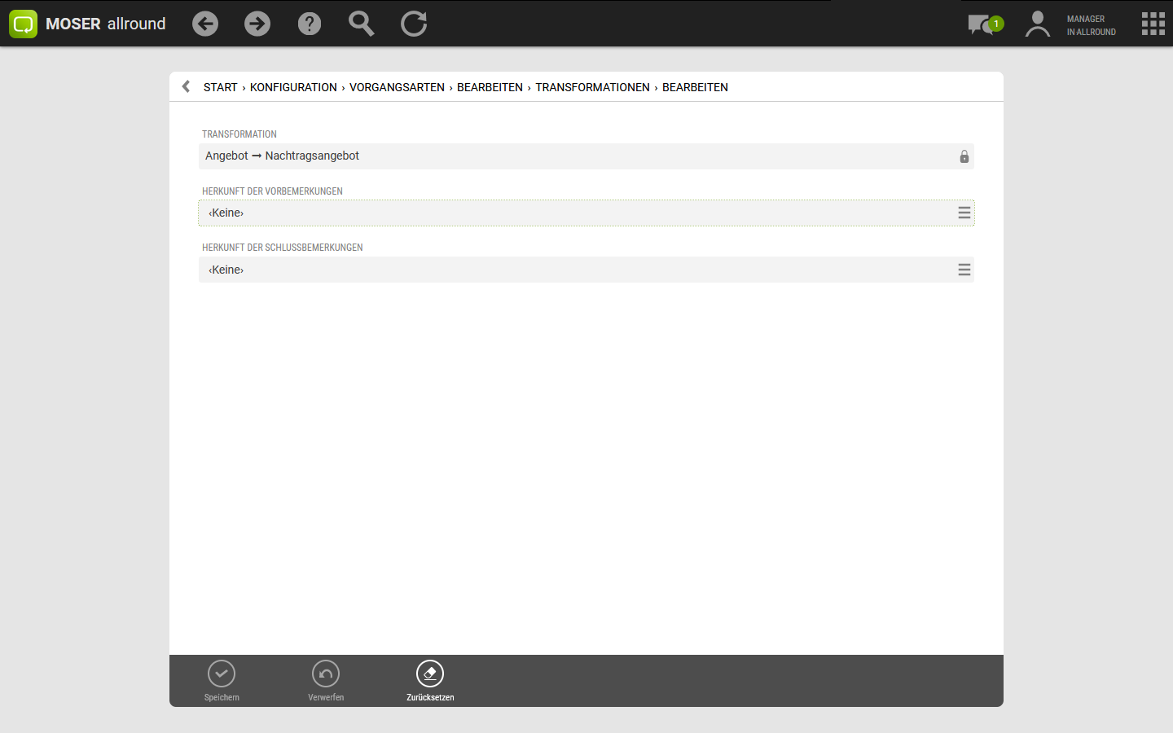1173x733 pixels.
Task: Expand Herkunft der Schlussbemerkungen list menu
Action: (x=964, y=270)
